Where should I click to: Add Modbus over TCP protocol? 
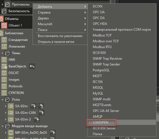point(122,41)
